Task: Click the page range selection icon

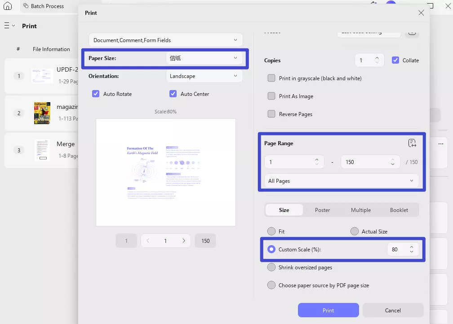Action: tap(412, 143)
